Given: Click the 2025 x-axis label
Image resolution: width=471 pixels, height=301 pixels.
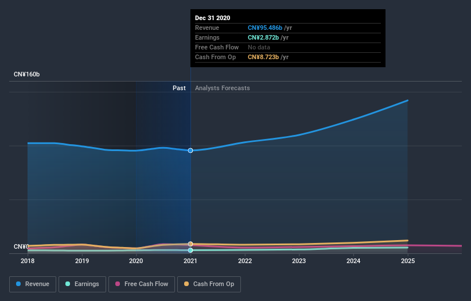Looking at the screenshot, I should 408,261.
